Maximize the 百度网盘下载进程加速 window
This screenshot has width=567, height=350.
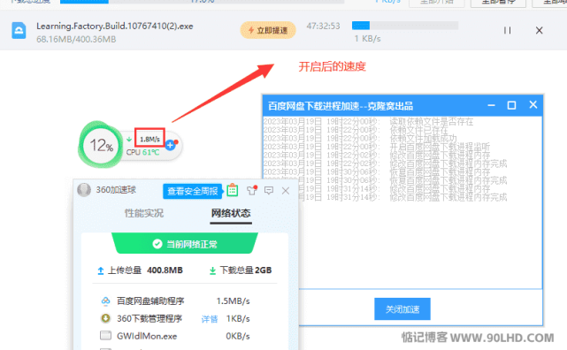click(511, 105)
